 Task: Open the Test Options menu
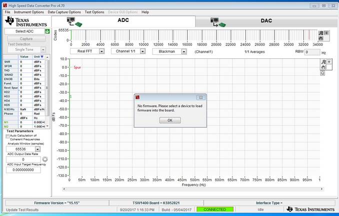pos(94,12)
